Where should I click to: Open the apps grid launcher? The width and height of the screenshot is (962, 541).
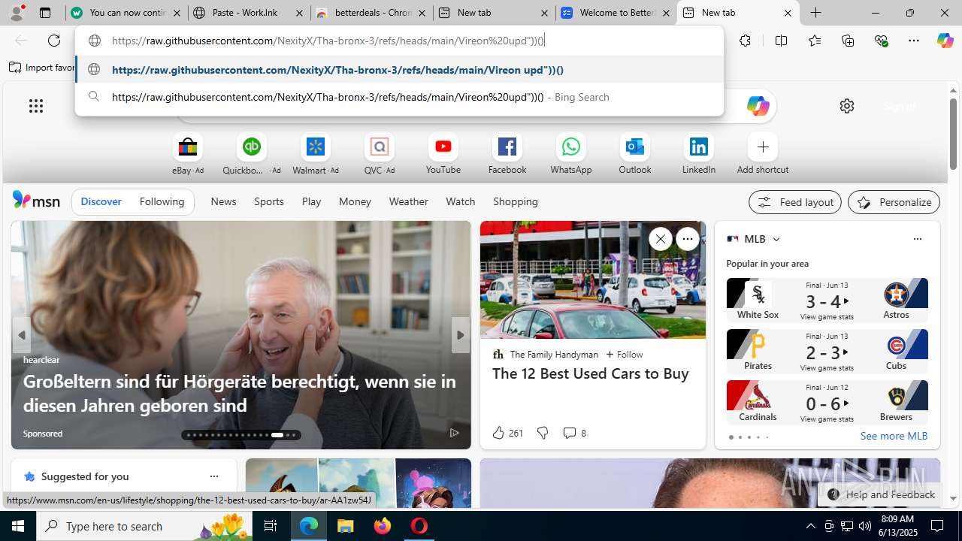(36, 106)
